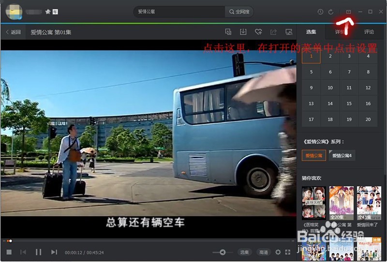Click the rewind arrows at progress bar start
Screen dimensions: 387x262
pyautogui.click(x=4, y=241)
